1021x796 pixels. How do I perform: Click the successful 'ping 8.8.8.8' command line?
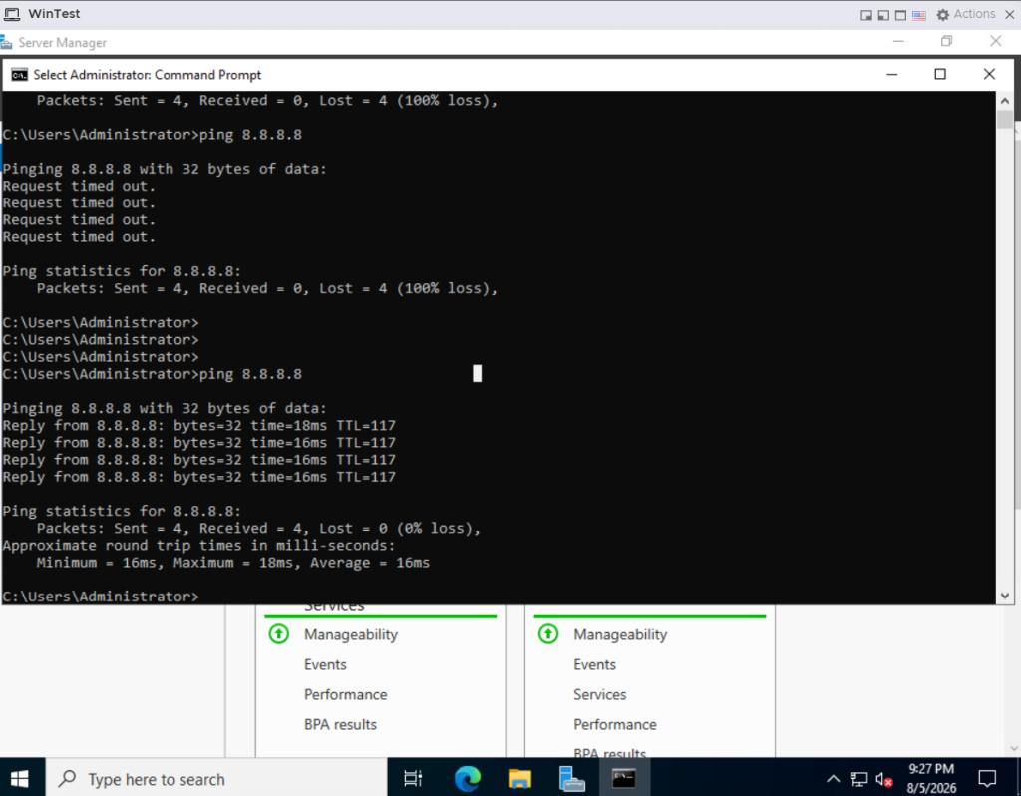[x=153, y=374]
